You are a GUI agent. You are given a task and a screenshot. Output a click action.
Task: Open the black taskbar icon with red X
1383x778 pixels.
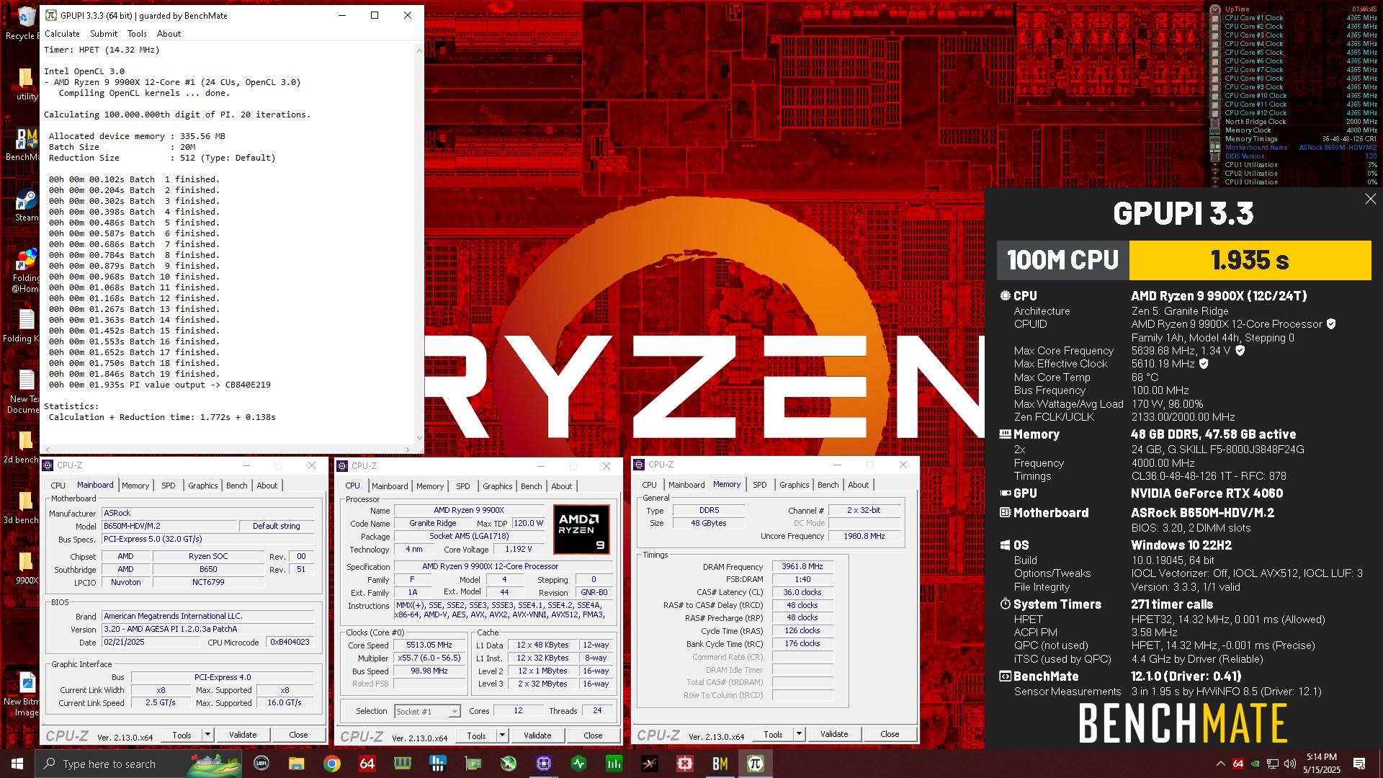(650, 764)
